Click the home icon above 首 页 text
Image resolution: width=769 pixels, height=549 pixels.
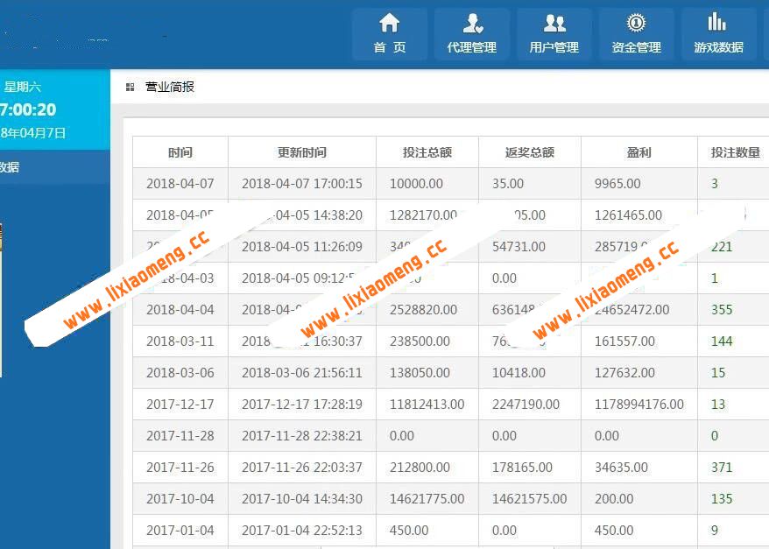click(x=389, y=25)
